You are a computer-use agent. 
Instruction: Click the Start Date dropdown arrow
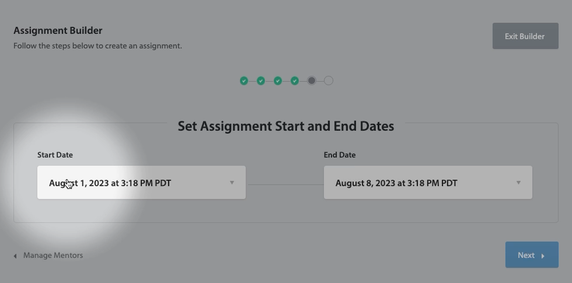[232, 183]
